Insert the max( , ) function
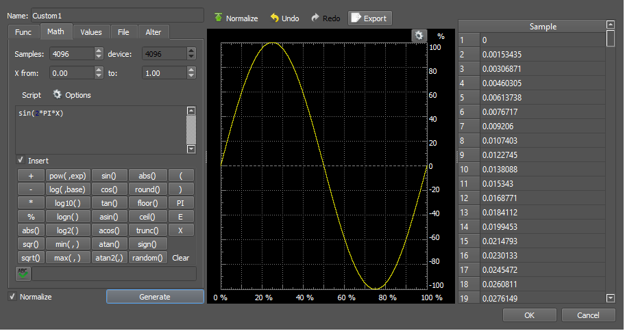 68,258
